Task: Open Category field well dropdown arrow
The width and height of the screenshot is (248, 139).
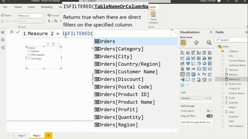Action: 207,98
